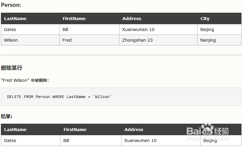
Task: Click the "Zhongshan 23" address cell
Action: click(137, 40)
